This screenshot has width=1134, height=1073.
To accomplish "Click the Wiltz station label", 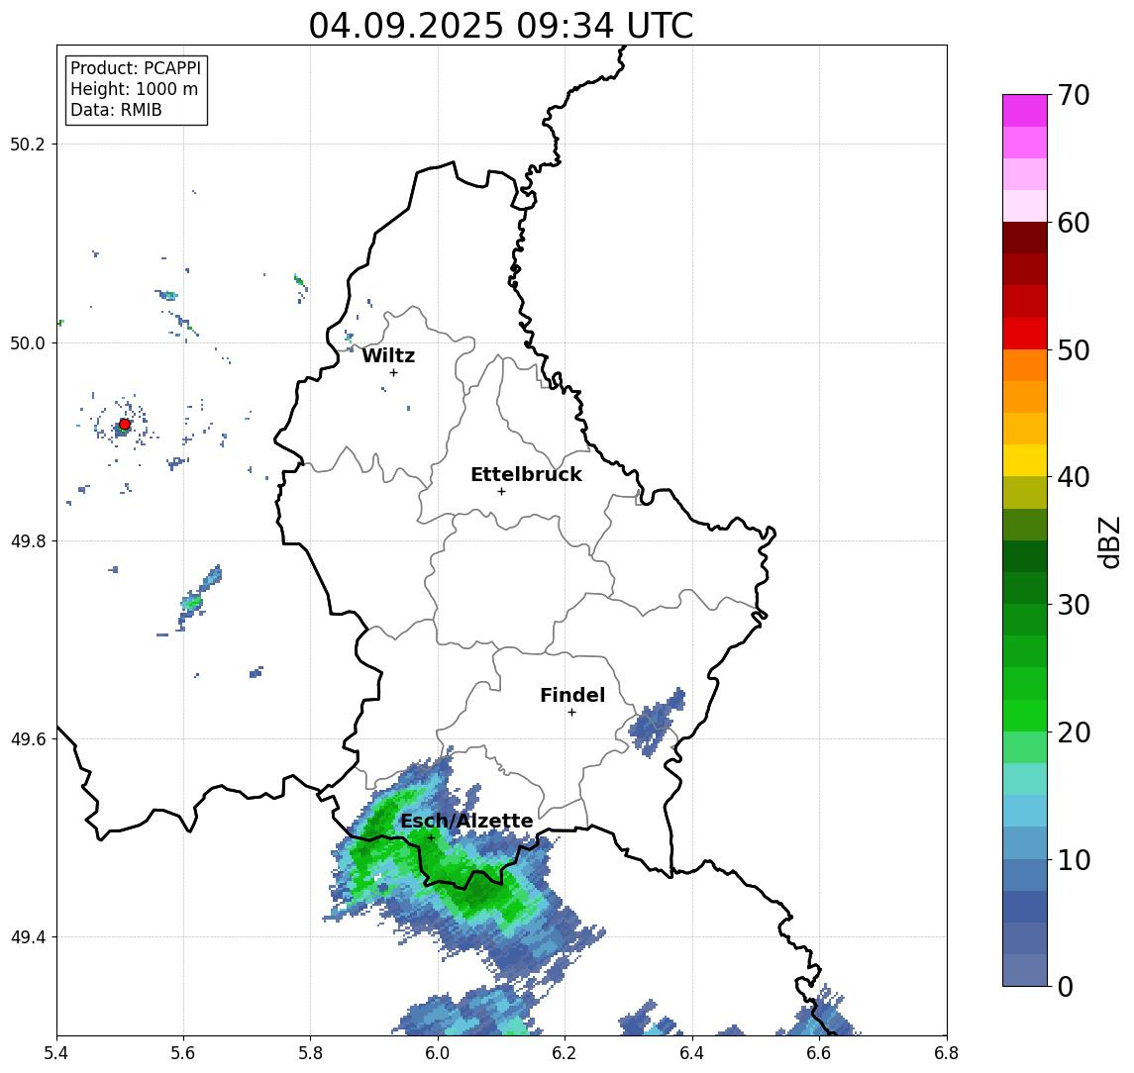I will coord(388,355).
